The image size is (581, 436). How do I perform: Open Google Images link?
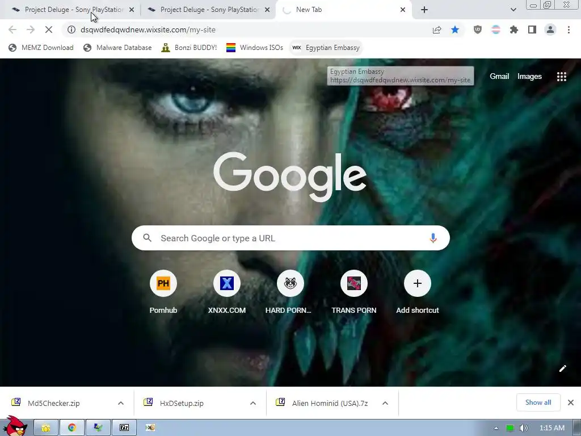[x=529, y=77]
